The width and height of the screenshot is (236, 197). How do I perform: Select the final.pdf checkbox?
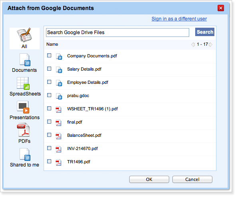tap(49, 122)
